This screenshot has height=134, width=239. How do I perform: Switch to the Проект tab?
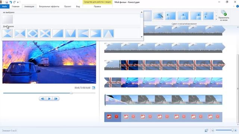click(68, 7)
